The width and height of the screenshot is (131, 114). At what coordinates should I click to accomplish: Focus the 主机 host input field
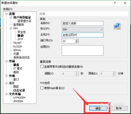pos(83,35)
